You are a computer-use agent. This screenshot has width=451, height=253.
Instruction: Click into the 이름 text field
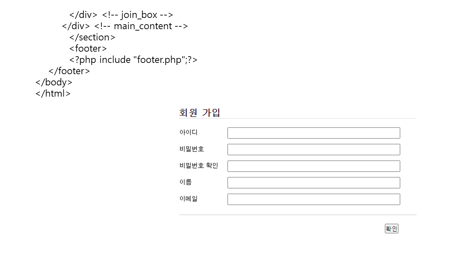click(314, 183)
